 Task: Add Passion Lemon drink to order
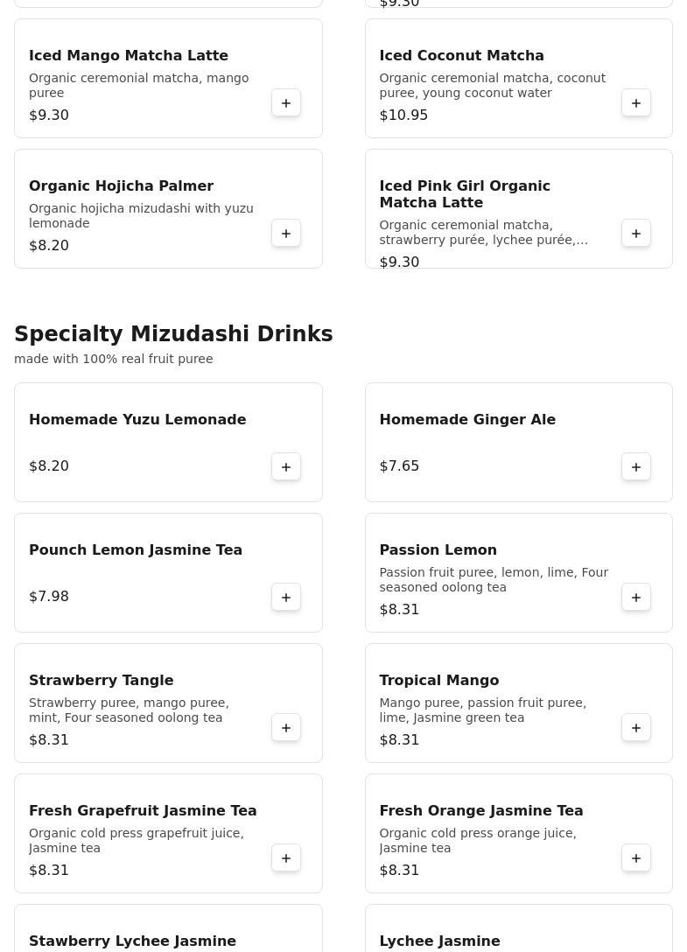click(x=636, y=598)
